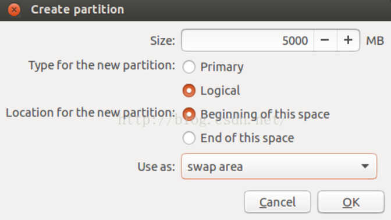Click the swap area text in the combo box

click(x=215, y=167)
